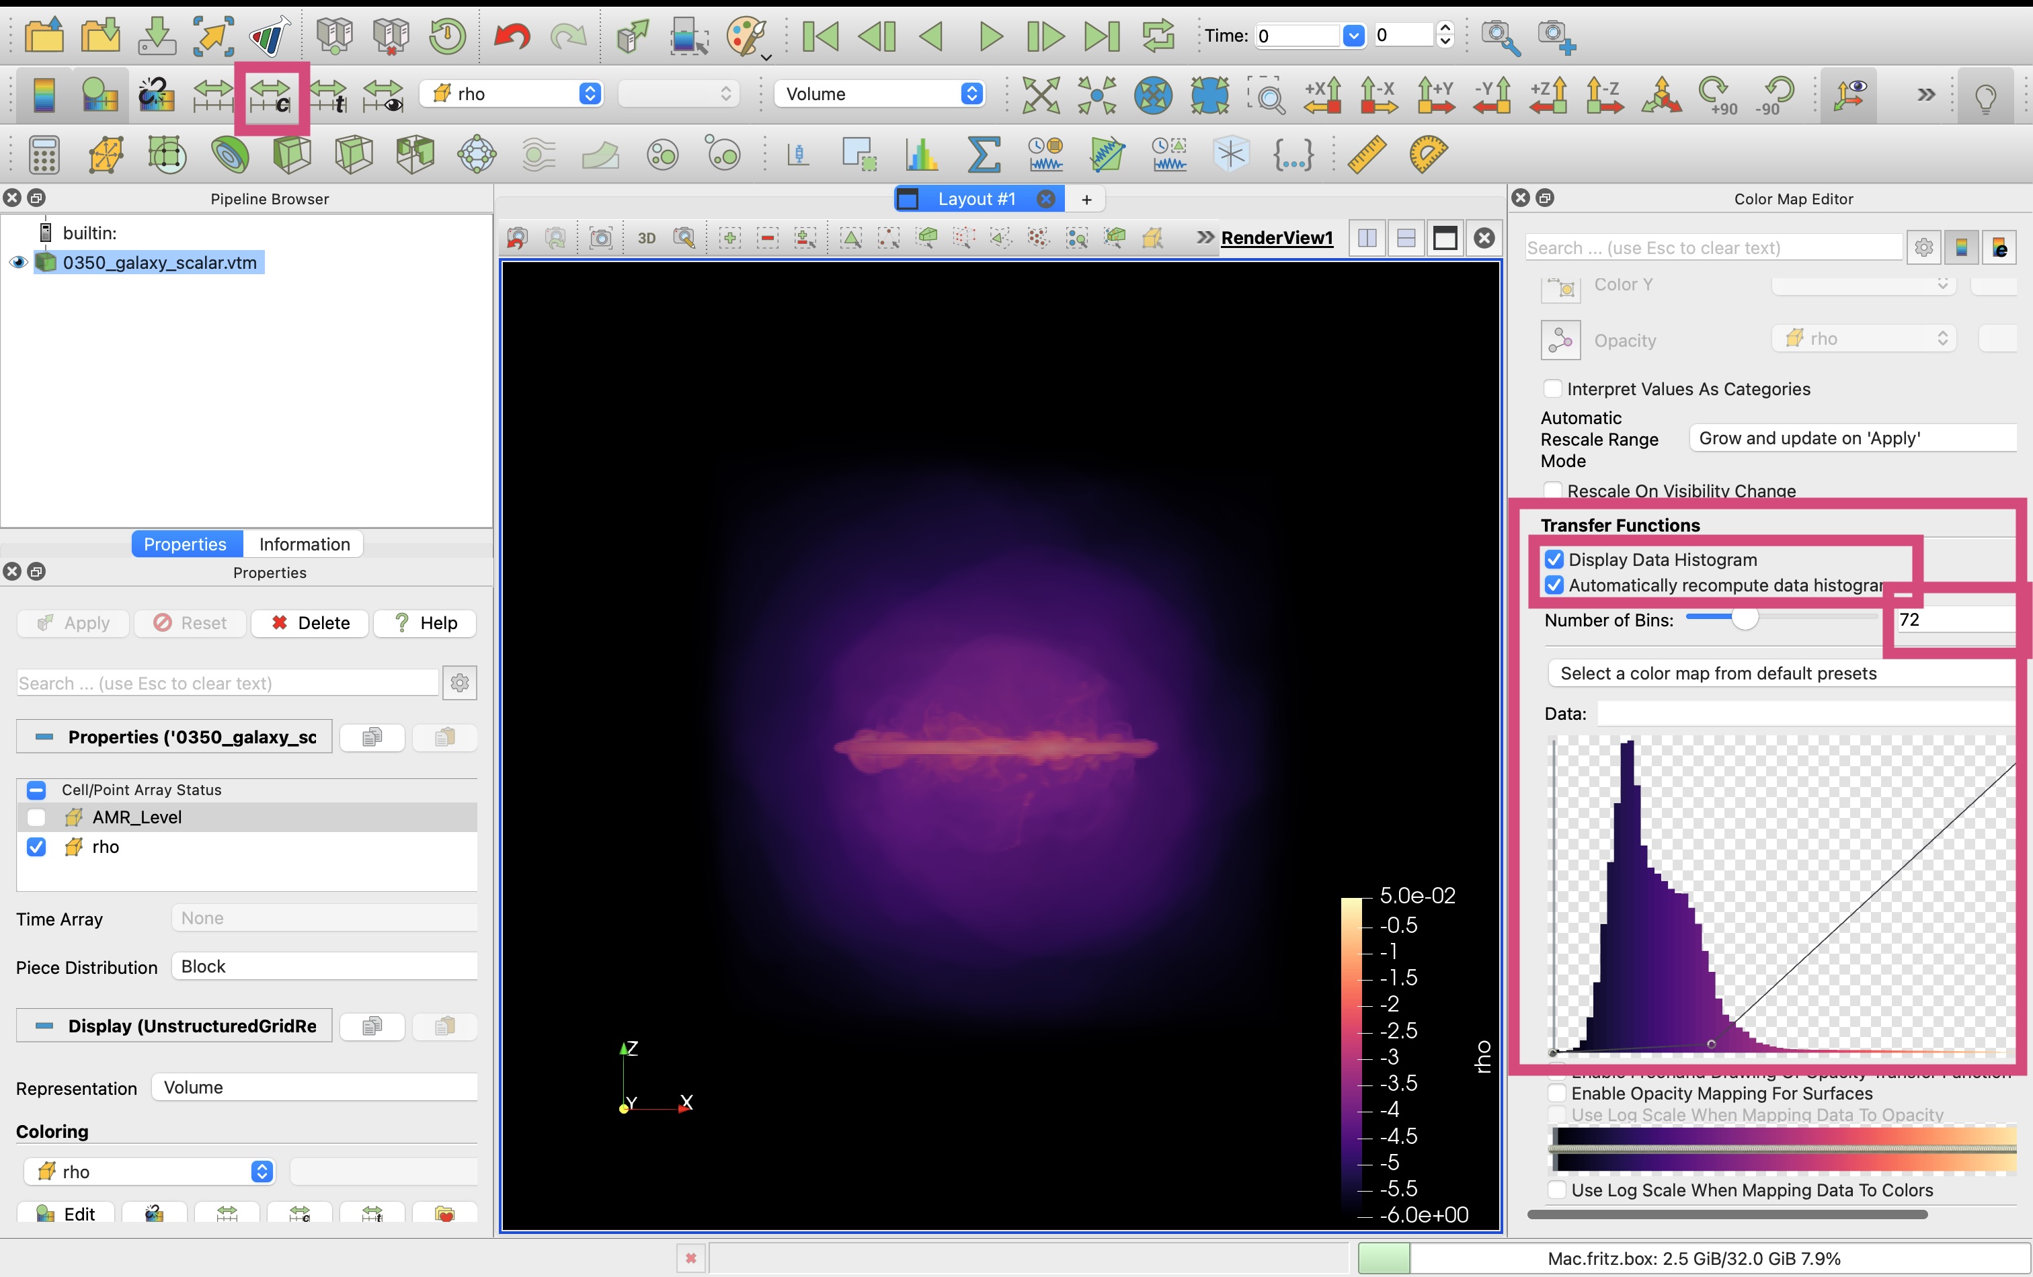2033x1277 pixels.
Task: Click the Capture Screenshot camera icon in view toolbar
Action: tap(600, 238)
